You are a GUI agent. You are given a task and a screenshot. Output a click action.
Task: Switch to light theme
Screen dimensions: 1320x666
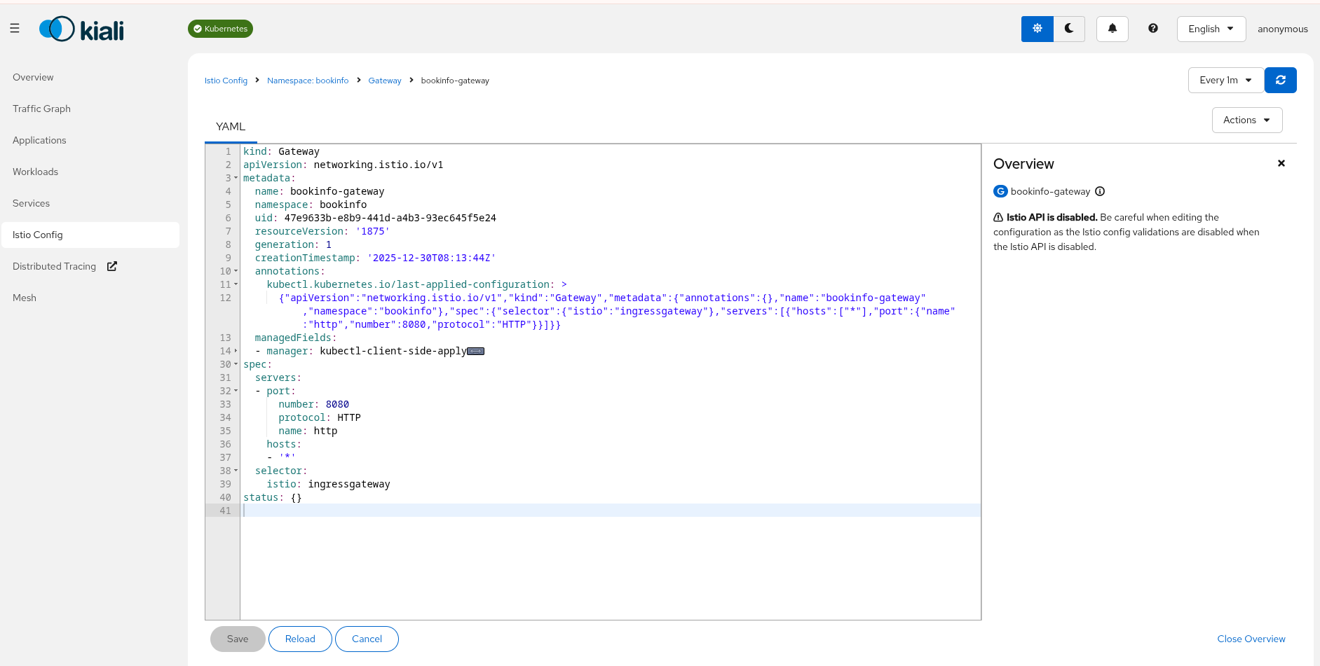[x=1037, y=29]
